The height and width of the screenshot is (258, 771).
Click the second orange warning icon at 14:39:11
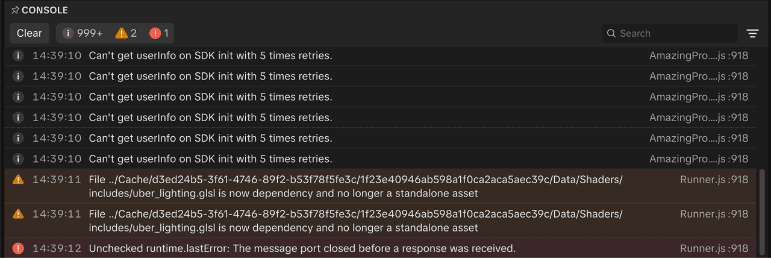click(x=18, y=214)
